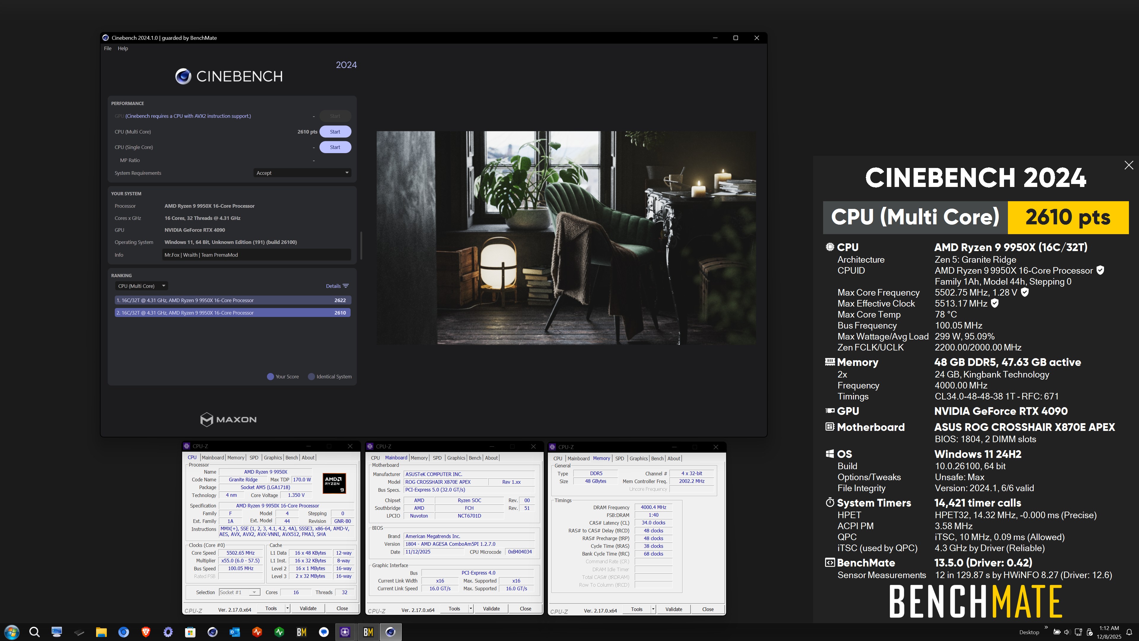Open the running CPU-Z taskbar icon
Viewport: 1139px width, 641px height.
[345, 632]
